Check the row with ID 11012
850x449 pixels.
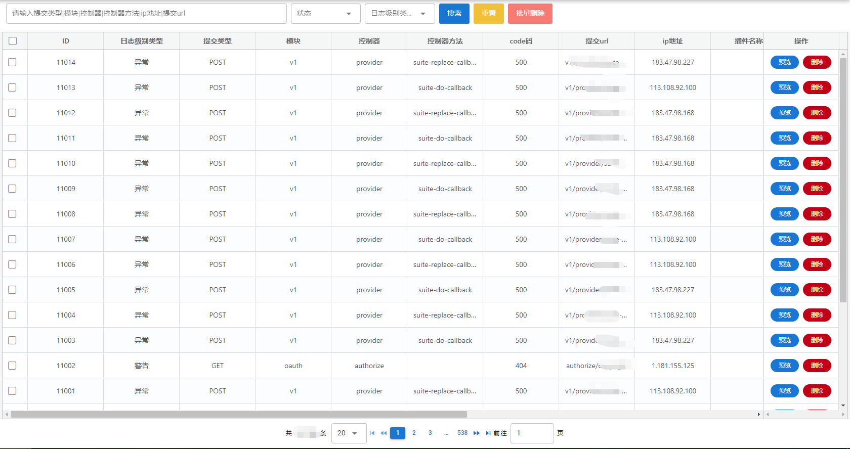pos(13,113)
